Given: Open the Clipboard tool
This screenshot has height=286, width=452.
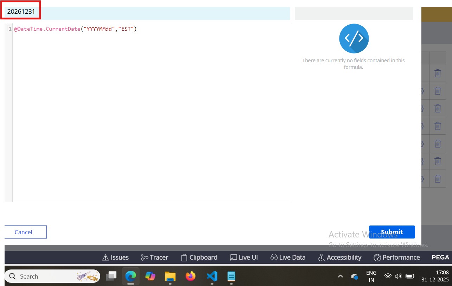Looking at the screenshot, I should coord(199,258).
